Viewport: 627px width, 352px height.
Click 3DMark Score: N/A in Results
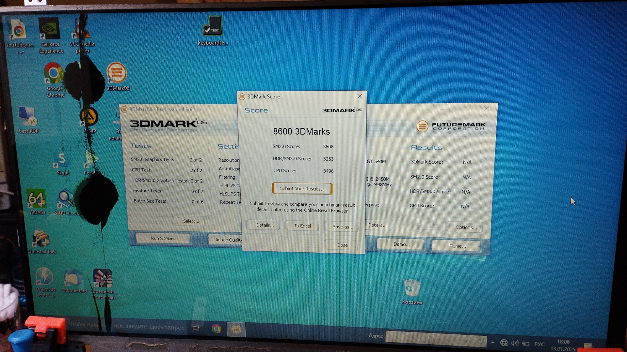click(x=441, y=162)
